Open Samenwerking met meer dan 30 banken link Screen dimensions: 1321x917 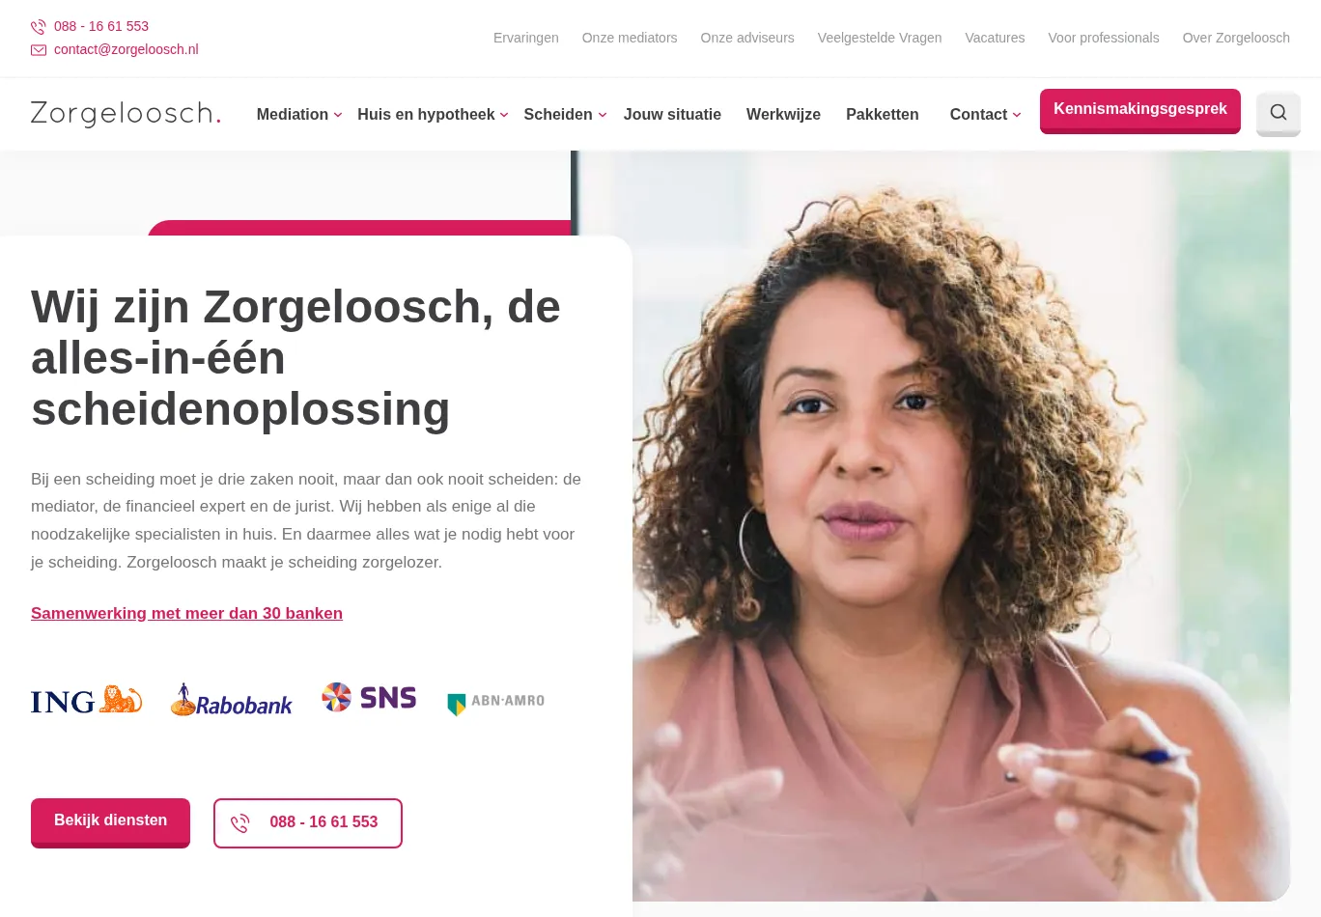pos(186,613)
